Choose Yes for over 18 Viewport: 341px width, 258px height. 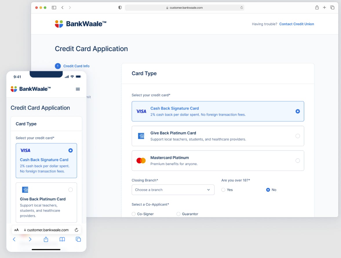[223, 190]
